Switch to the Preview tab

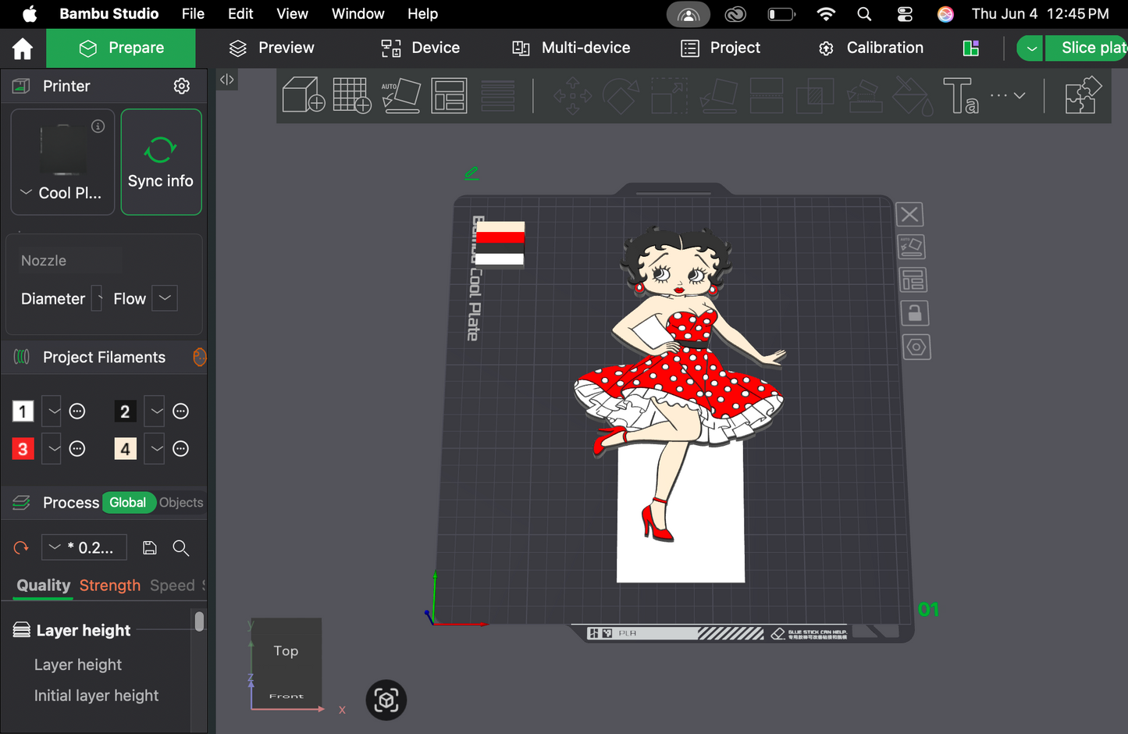272,48
